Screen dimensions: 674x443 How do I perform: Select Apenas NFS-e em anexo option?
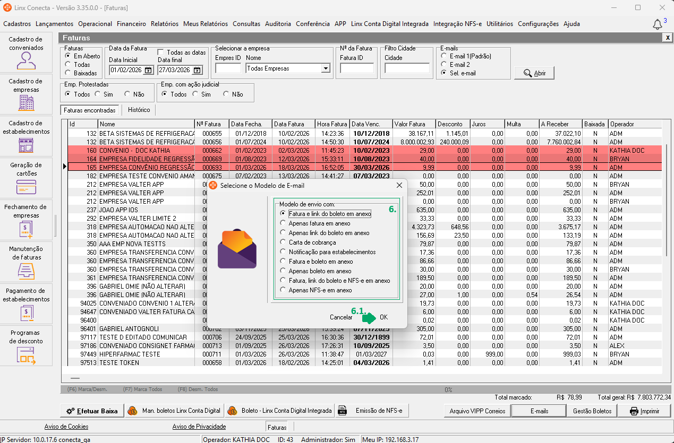[x=316, y=290]
